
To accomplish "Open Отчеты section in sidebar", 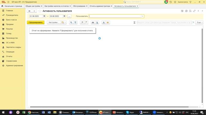I will tap(9, 56).
